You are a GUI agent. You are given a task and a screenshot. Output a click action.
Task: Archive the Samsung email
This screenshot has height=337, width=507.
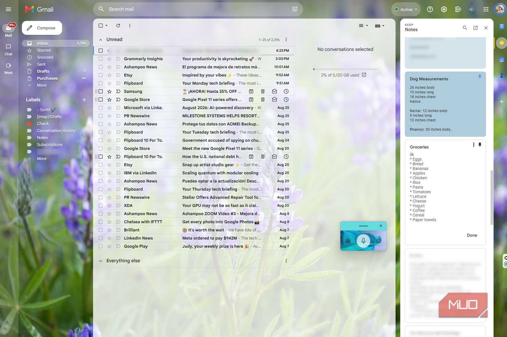click(251, 91)
